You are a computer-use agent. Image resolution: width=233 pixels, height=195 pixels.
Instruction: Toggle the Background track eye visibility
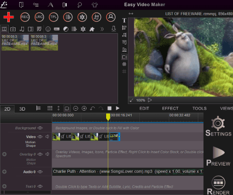point(40,128)
